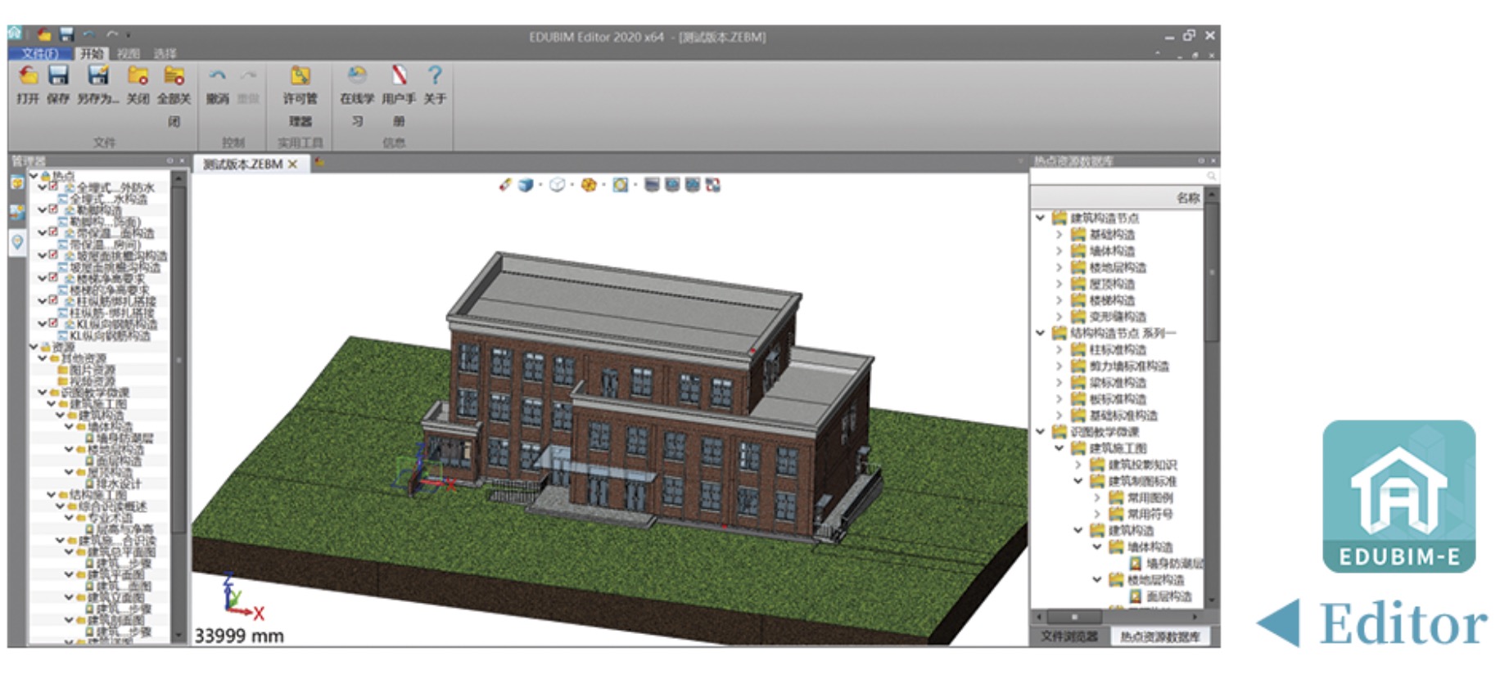Click the 全部关闭 (Close All) ribbon icon
The width and height of the screenshot is (1500, 679).
(x=174, y=76)
